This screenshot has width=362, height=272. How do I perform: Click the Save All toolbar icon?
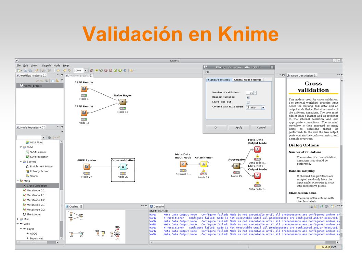[30, 70]
